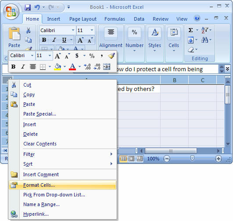Click the zoom slider handle

coord(192,158)
